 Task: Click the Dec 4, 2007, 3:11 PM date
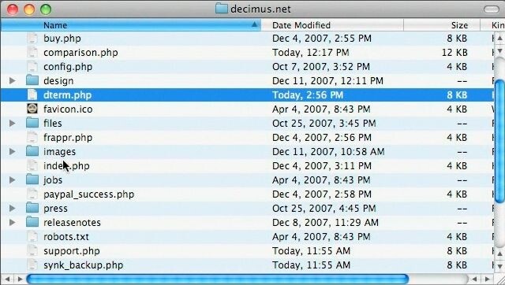(322, 166)
